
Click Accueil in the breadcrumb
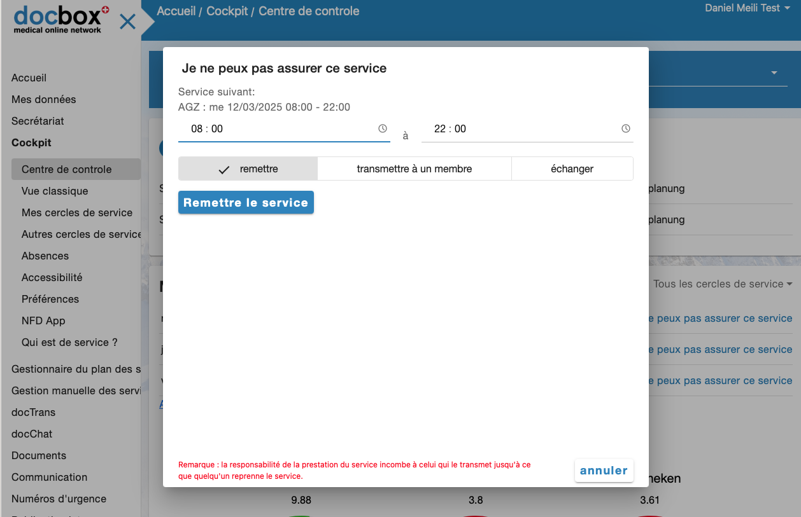(176, 11)
